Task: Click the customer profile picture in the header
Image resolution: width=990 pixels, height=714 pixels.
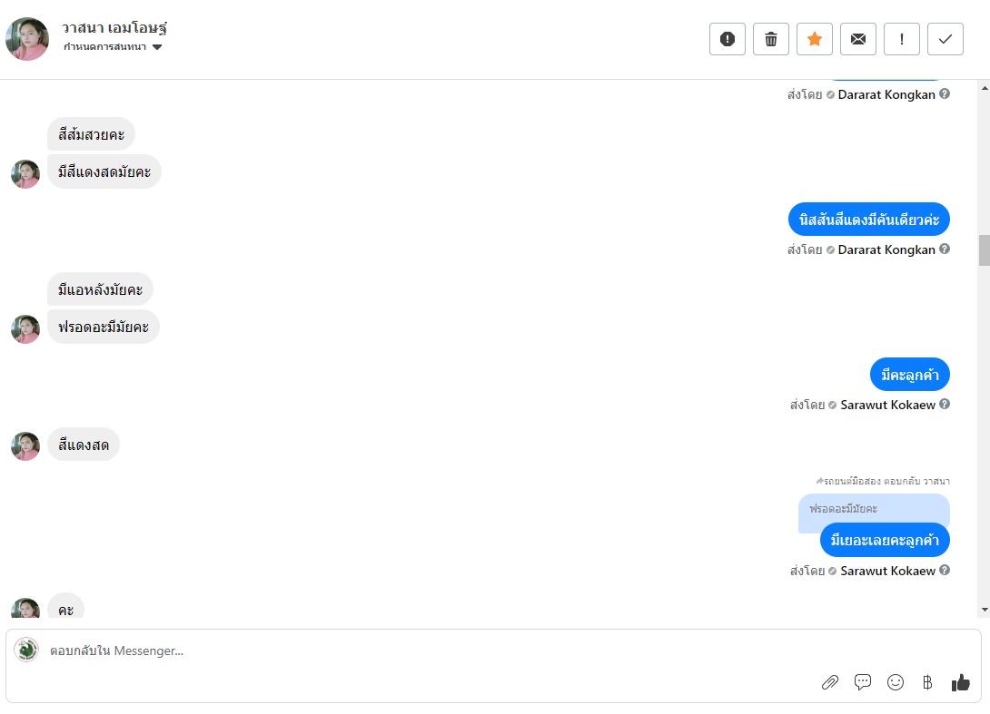Action: (27, 39)
